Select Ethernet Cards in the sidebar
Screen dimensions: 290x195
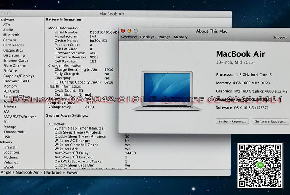pyautogui.click(x=16, y=61)
